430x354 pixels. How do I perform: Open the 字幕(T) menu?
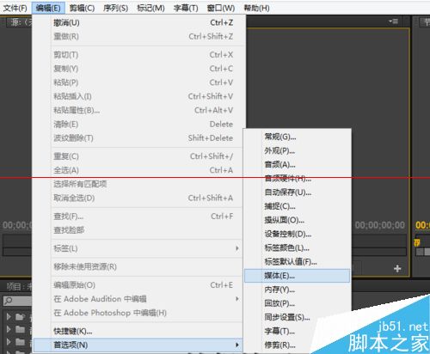point(186,8)
